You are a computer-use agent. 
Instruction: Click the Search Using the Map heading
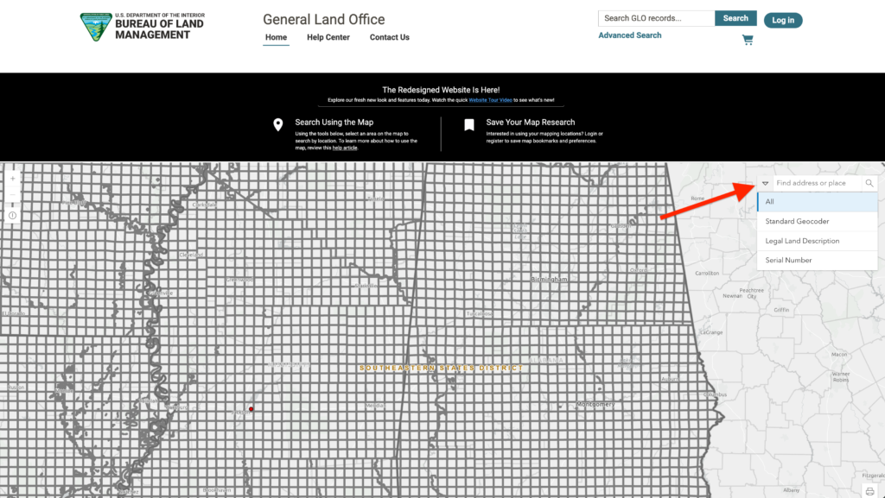(x=334, y=123)
